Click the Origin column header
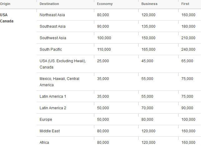This screenshot has height=146, width=201. (5, 4)
